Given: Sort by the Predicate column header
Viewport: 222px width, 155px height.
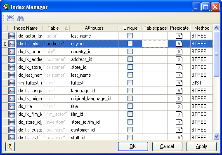Looking at the screenshot, I should pyautogui.click(x=179, y=28).
